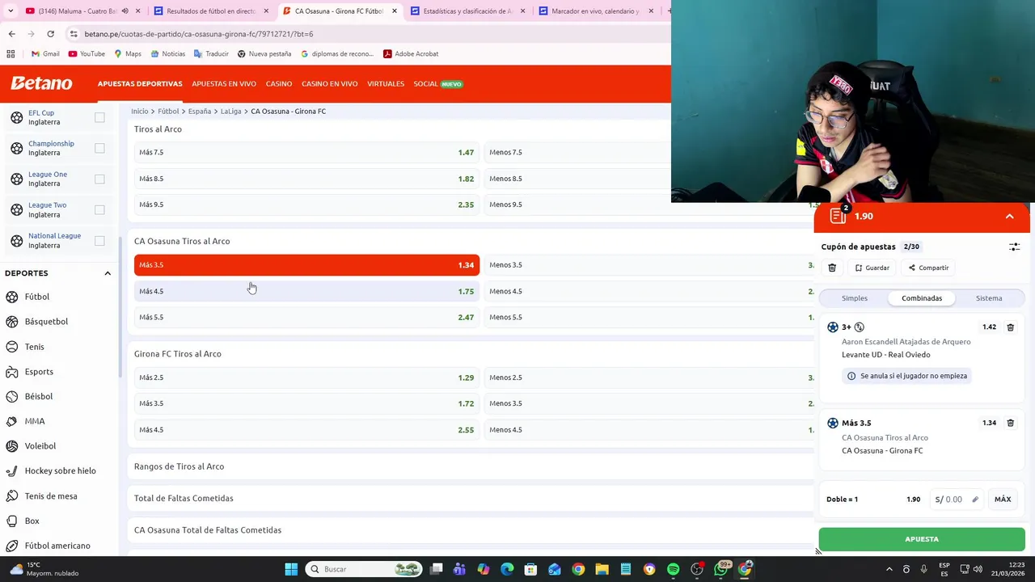
Task: Expand CA Osasuna Total de Faltas Cometidas
Action: (208, 530)
